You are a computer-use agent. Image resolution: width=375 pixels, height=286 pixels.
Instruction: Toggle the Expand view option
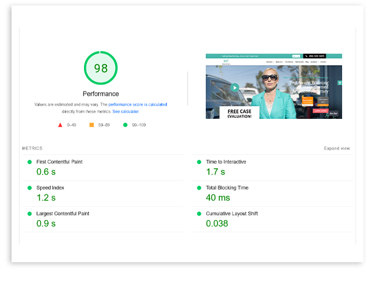tap(337, 148)
